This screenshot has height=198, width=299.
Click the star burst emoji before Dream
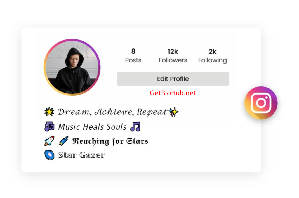(x=49, y=112)
